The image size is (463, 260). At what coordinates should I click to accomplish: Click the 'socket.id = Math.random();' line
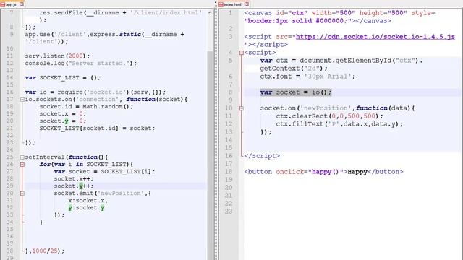[86, 107]
